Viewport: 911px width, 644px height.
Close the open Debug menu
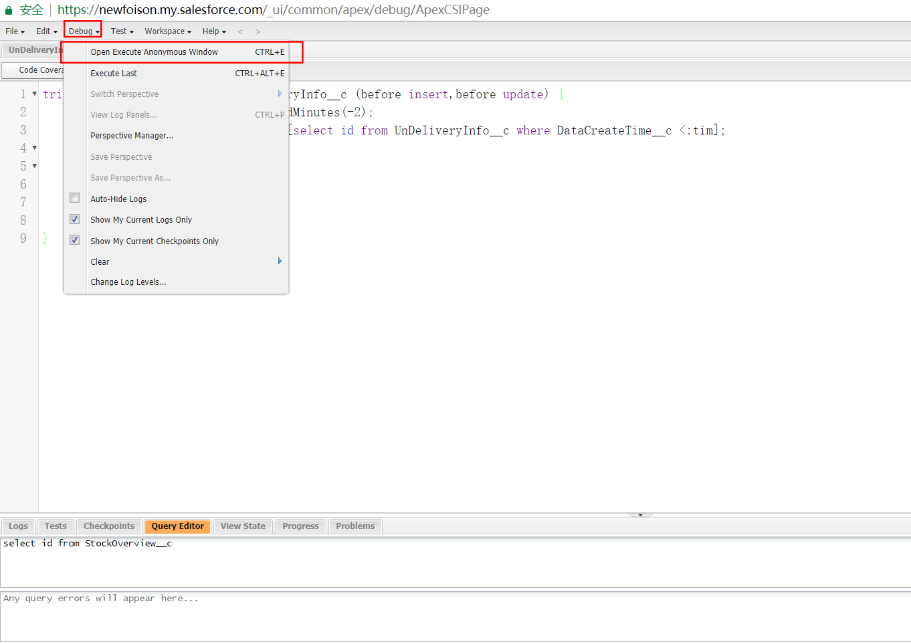click(84, 31)
